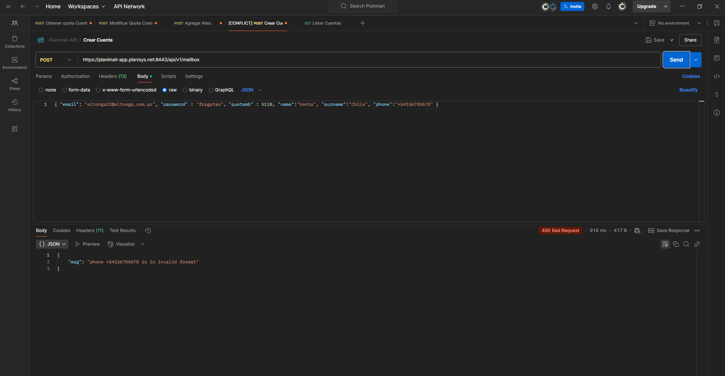Click the request URL field
725x376 pixels.
[369, 60]
